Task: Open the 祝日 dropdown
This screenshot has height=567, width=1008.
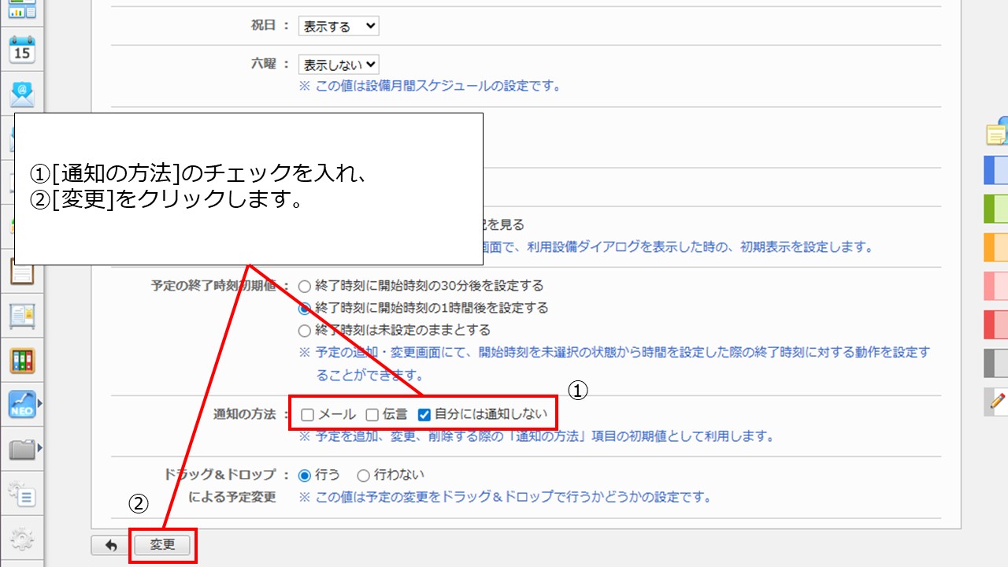Action: [x=339, y=26]
